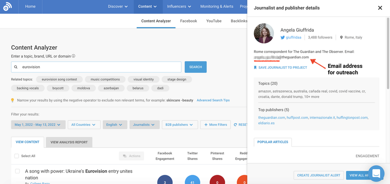Click the magnifier icon in search box
The image size is (390, 184).
point(16,67)
